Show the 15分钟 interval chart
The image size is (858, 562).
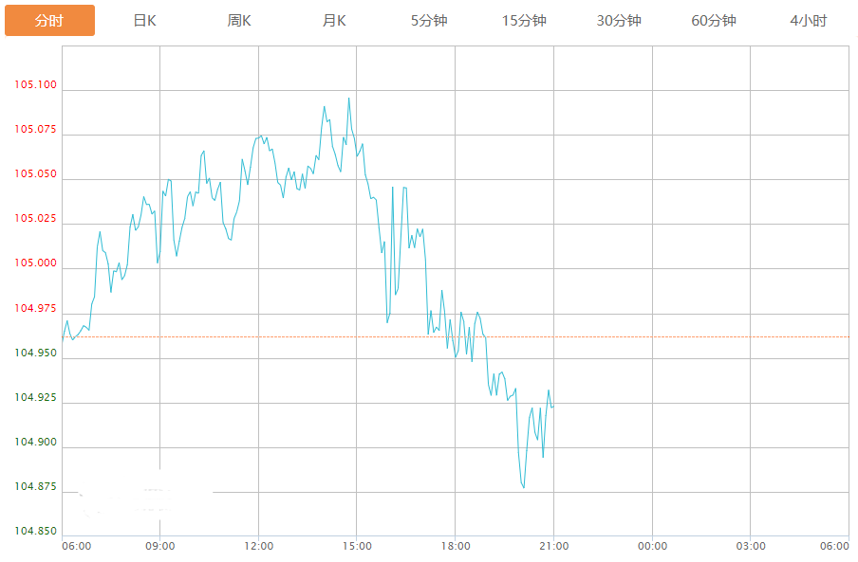[524, 21]
